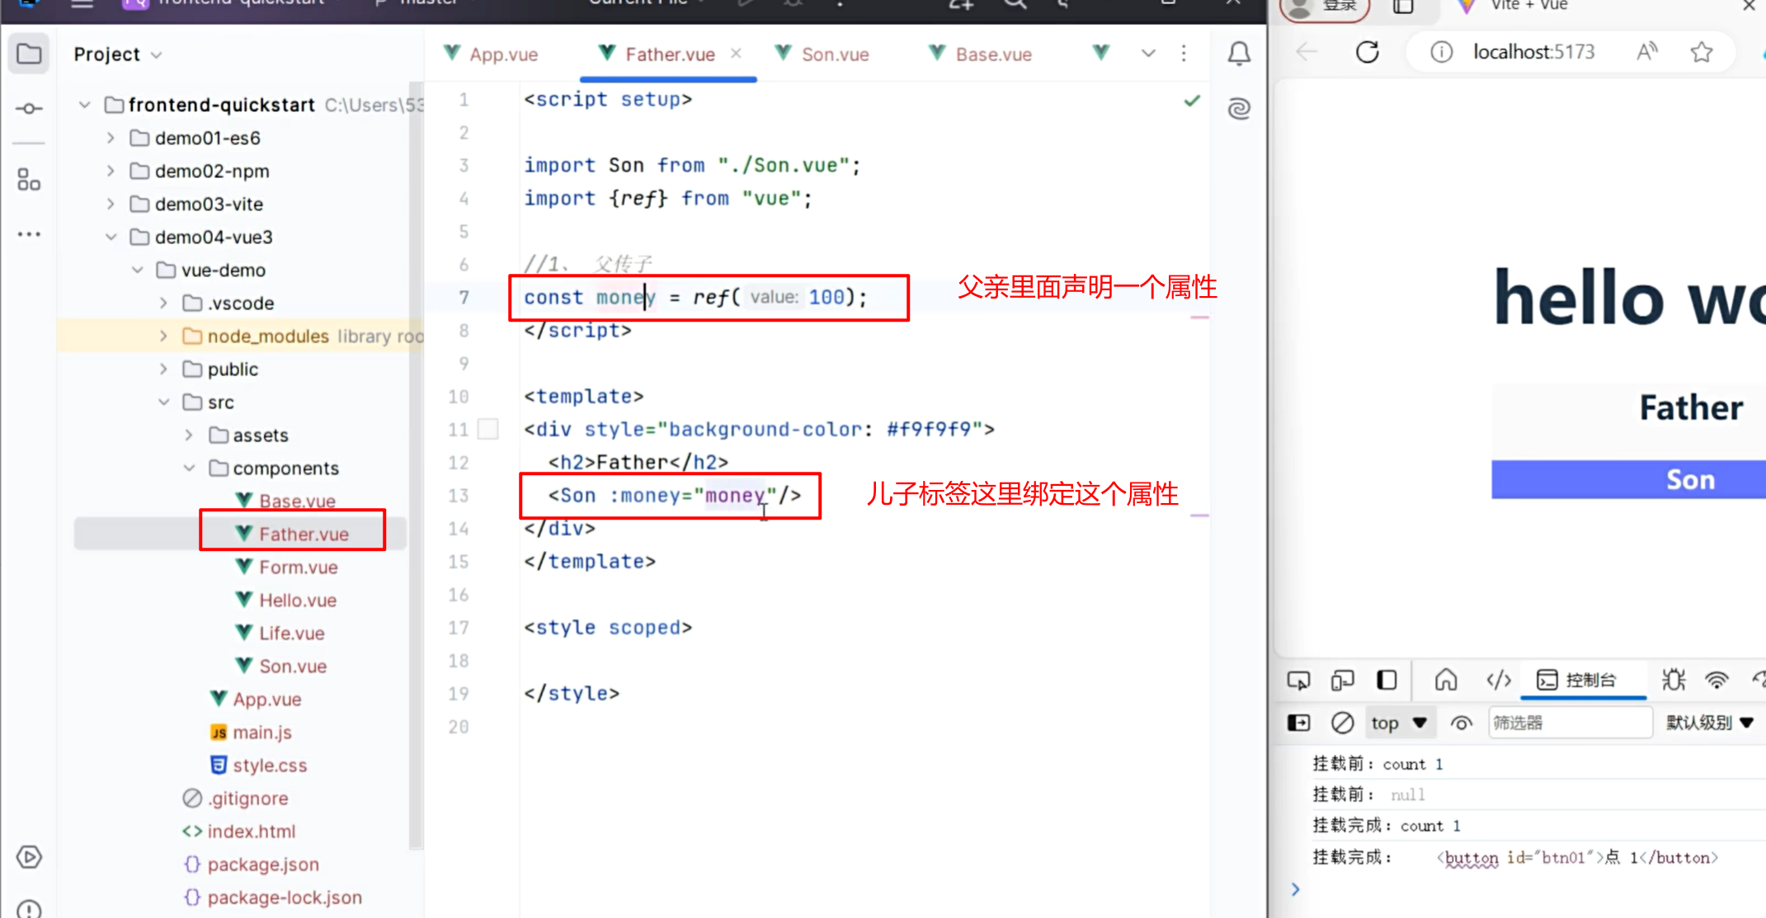Image resolution: width=1766 pixels, height=918 pixels.
Task: Expand the demo01-es6 folder
Action: (x=111, y=138)
